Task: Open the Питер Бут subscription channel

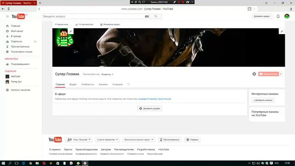Action: [x=17, y=82]
